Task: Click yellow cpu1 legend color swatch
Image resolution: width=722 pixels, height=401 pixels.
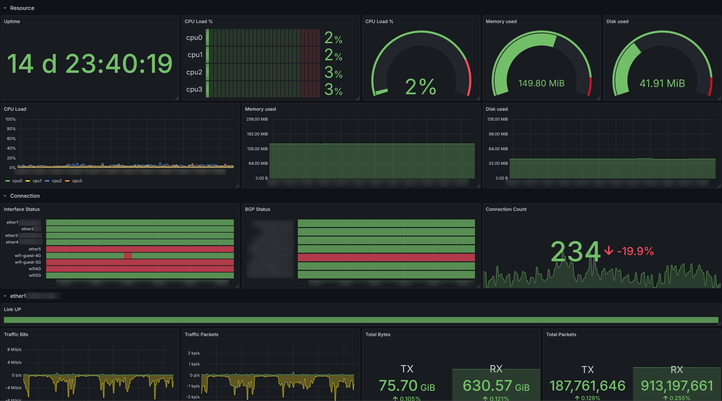Action: (x=28, y=181)
